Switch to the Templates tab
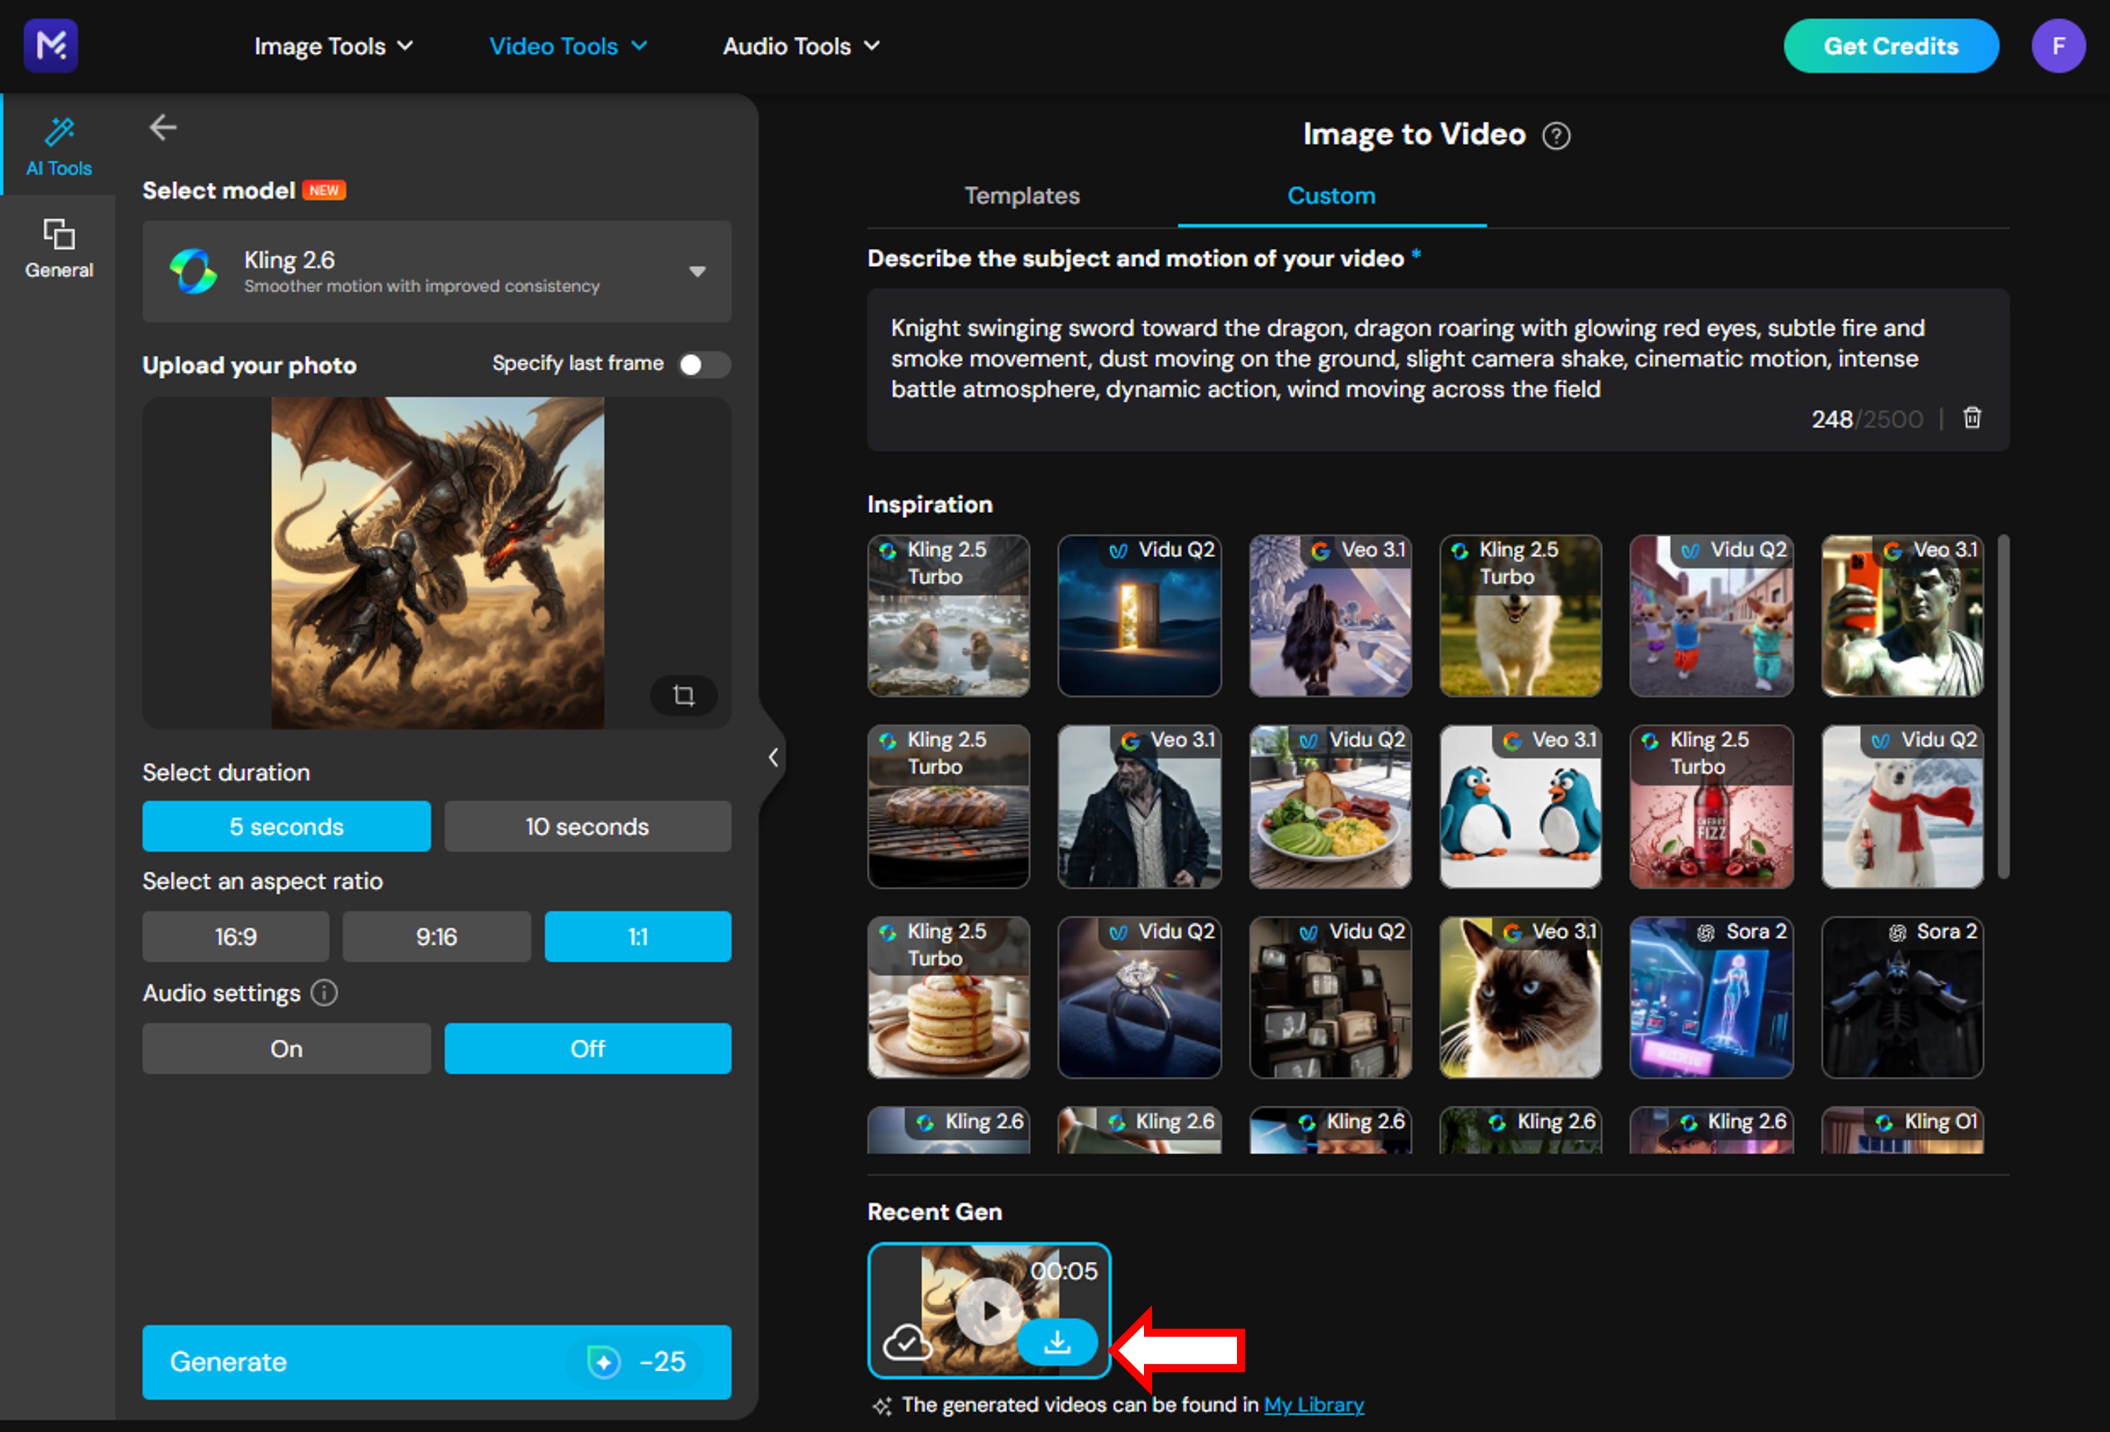2110x1432 pixels. (1021, 196)
